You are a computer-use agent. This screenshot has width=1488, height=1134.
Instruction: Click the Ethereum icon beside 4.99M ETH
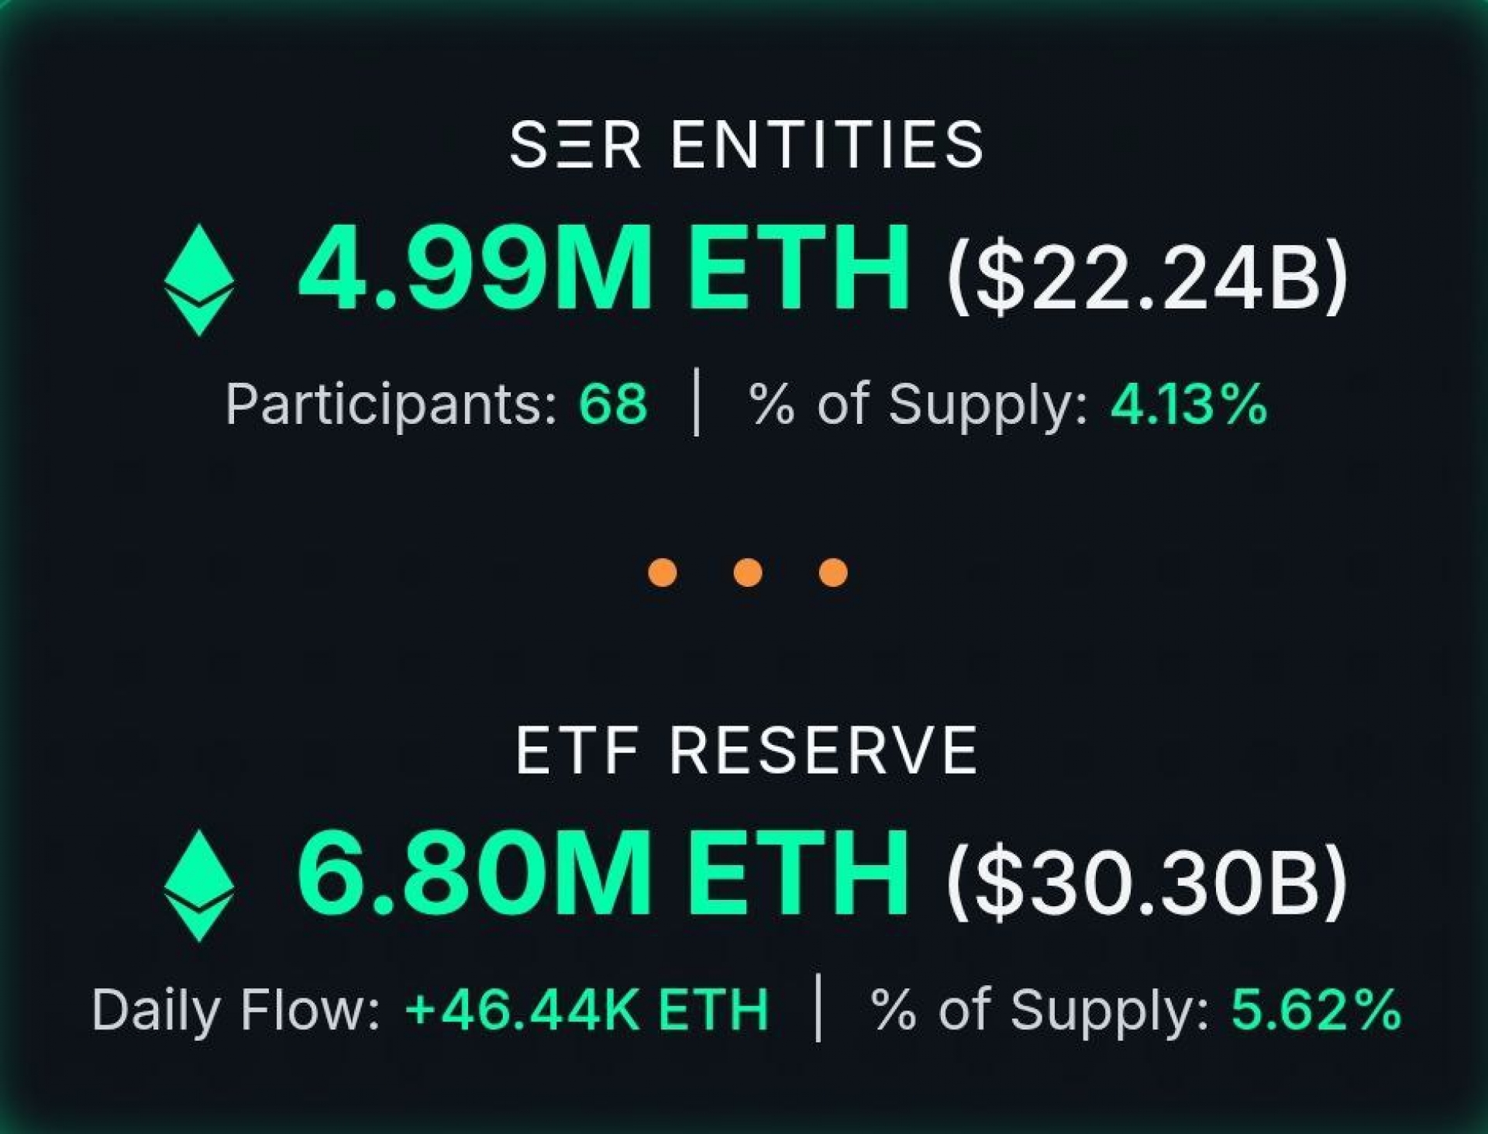[199, 280]
